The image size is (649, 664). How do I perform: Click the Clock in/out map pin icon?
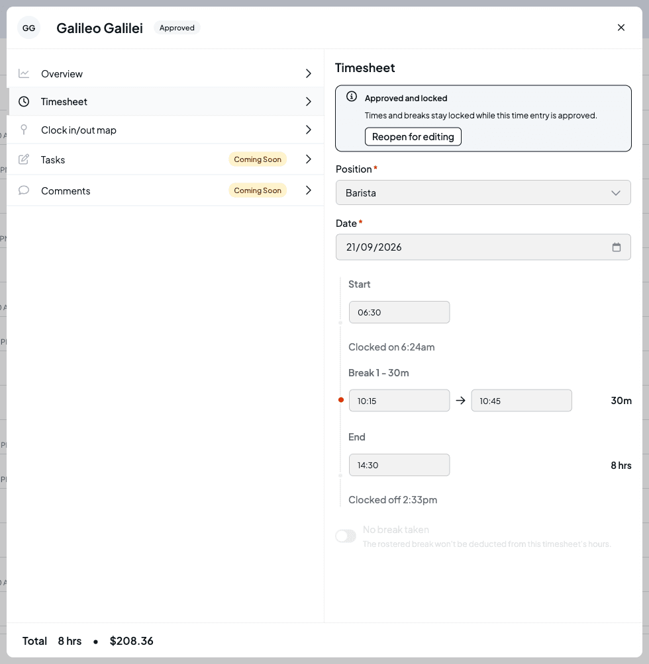pyautogui.click(x=24, y=130)
